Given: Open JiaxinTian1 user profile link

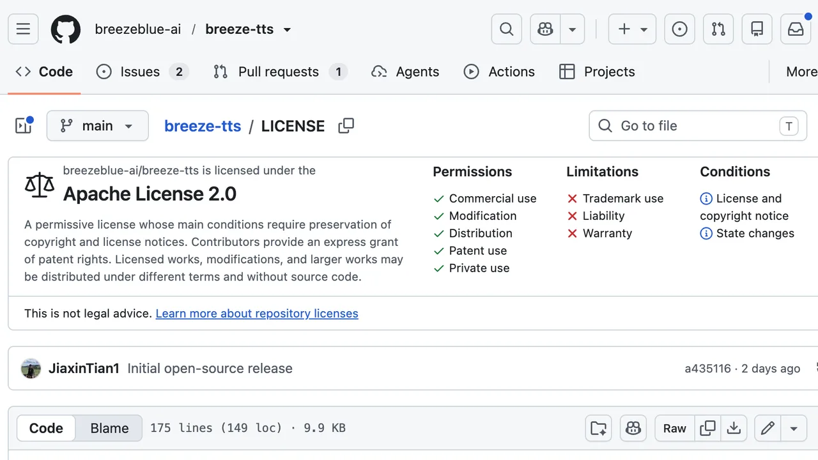Looking at the screenshot, I should point(84,369).
